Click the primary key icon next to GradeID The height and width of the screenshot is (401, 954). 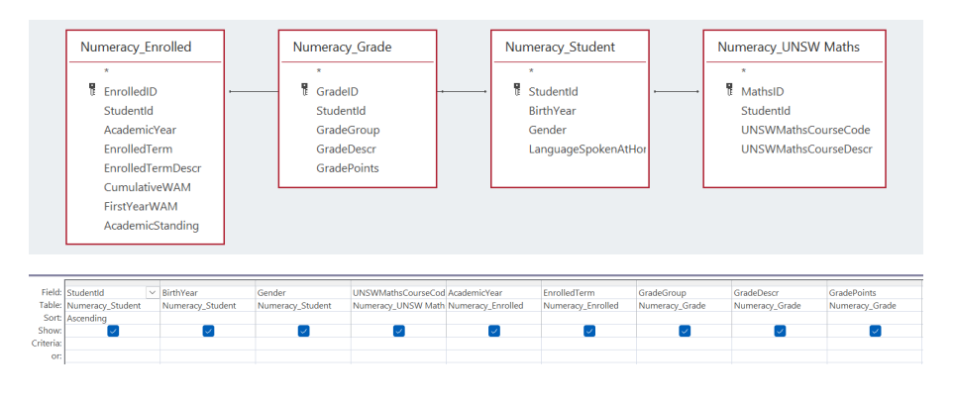click(x=304, y=91)
